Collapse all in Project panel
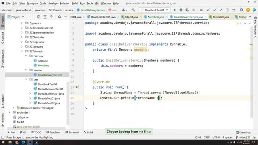Image resolution: width=258 pixels, height=145 pixels. 51,17
